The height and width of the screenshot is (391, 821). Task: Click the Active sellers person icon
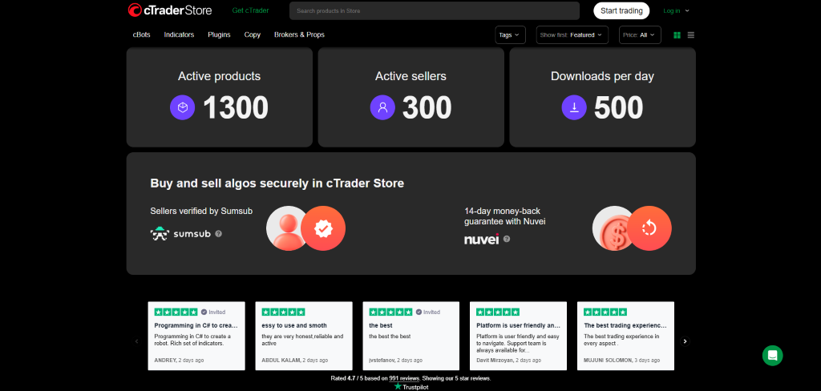pos(382,107)
